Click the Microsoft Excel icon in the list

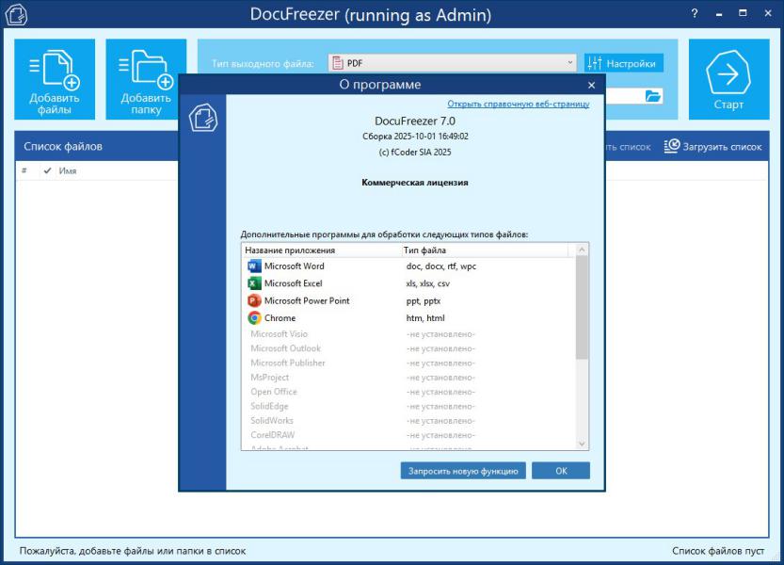pyautogui.click(x=254, y=283)
